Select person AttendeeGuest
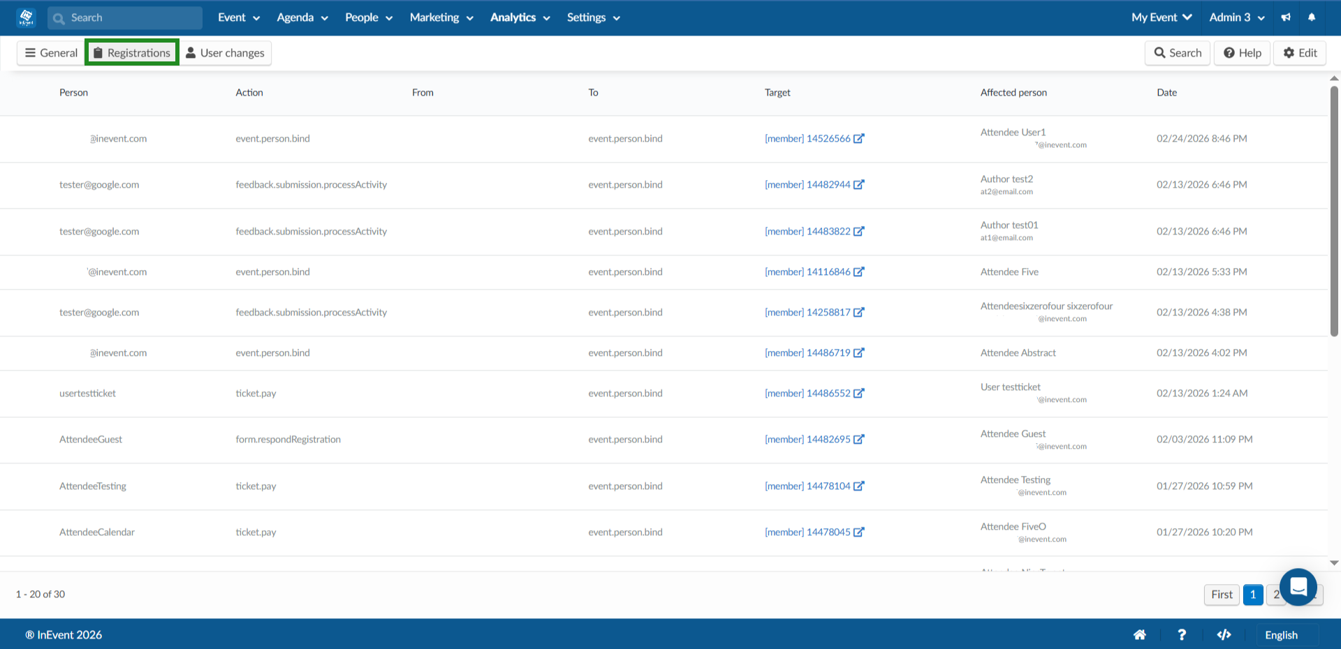The height and width of the screenshot is (649, 1341). click(x=91, y=439)
